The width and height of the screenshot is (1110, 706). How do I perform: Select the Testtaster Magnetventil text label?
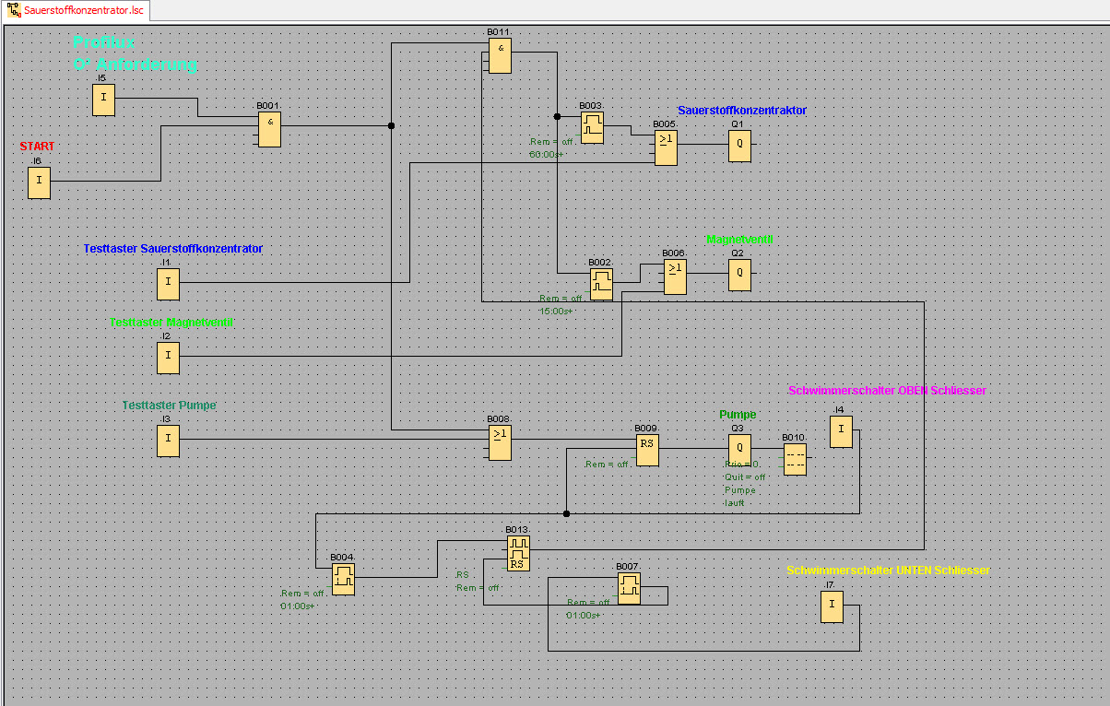171,323
